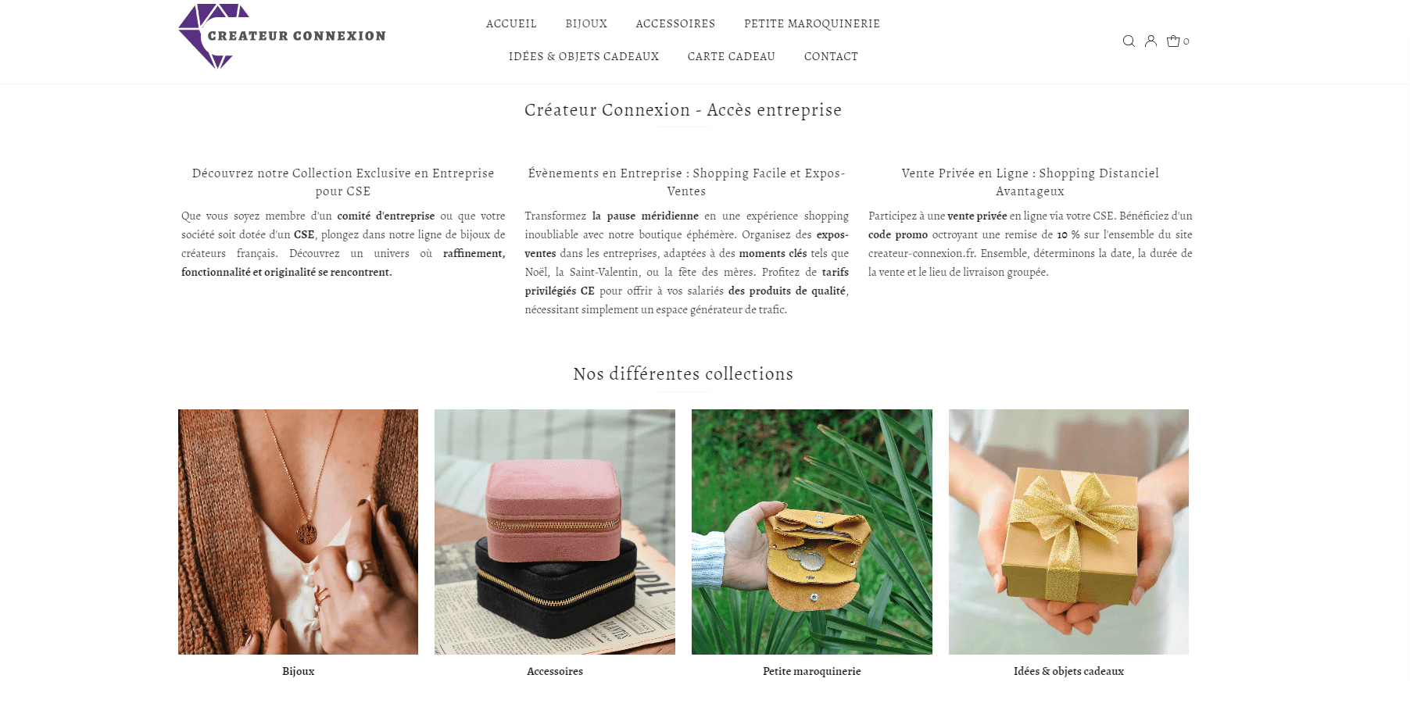Open the Contact page link
The image size is (1410, 714).
pyautogui.click(x=831, y=57)
